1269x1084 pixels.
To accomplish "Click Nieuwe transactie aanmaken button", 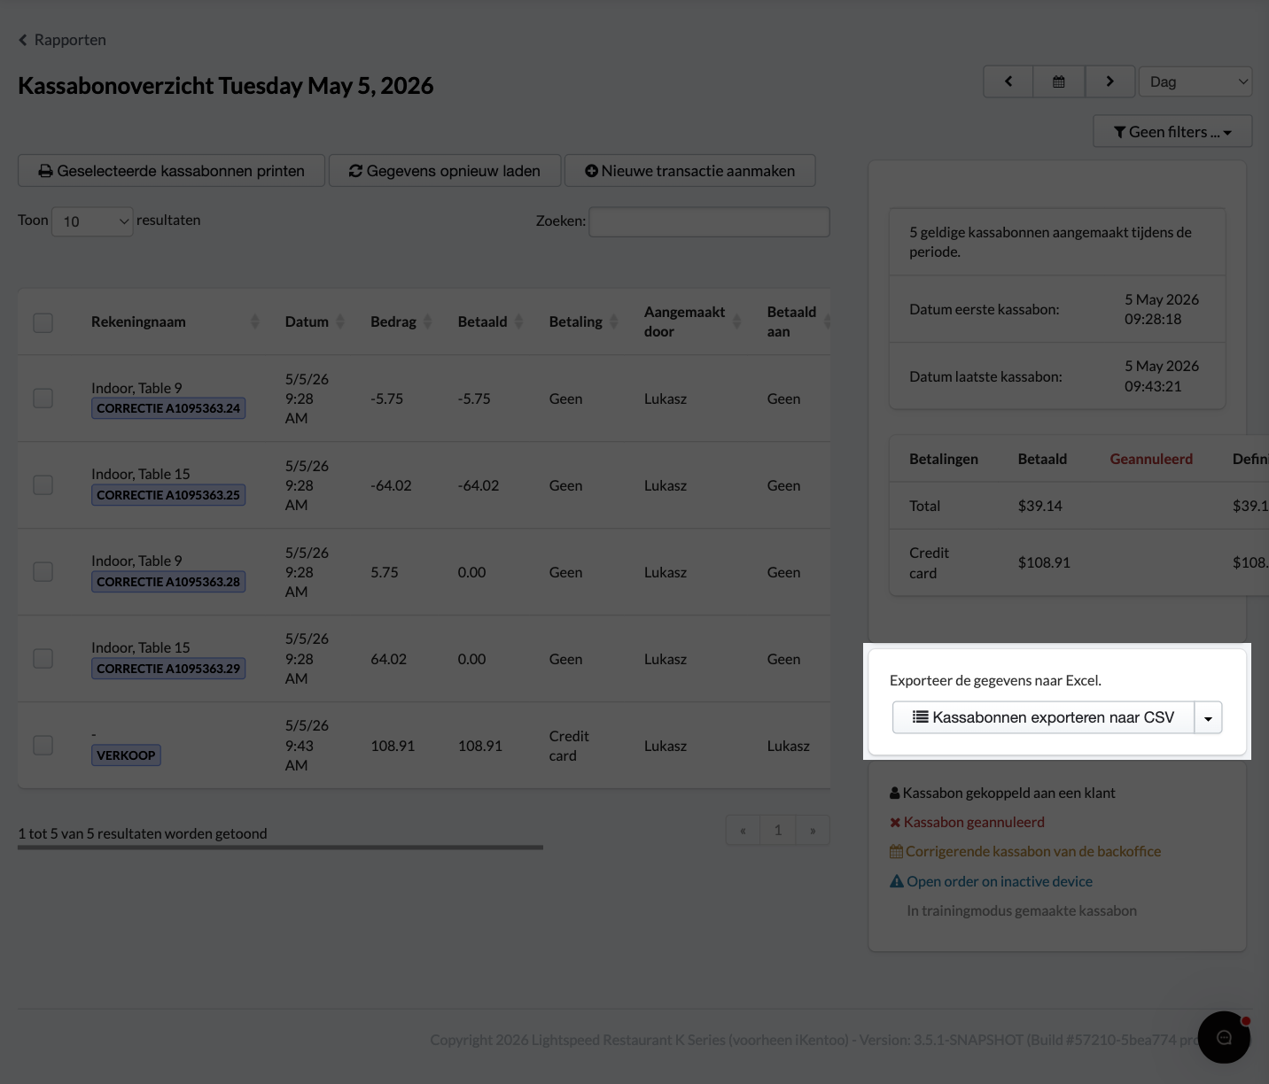I will (x=689, y=171).
